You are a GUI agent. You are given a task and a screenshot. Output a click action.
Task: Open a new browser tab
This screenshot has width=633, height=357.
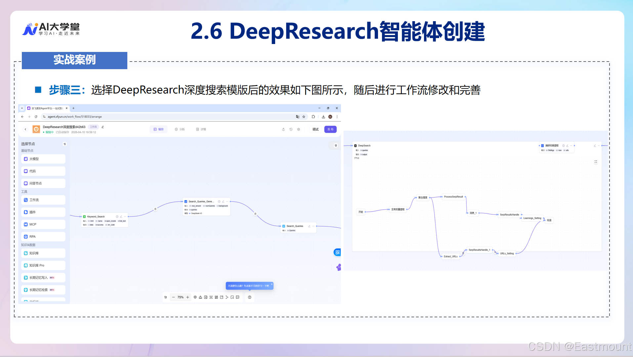73,108
